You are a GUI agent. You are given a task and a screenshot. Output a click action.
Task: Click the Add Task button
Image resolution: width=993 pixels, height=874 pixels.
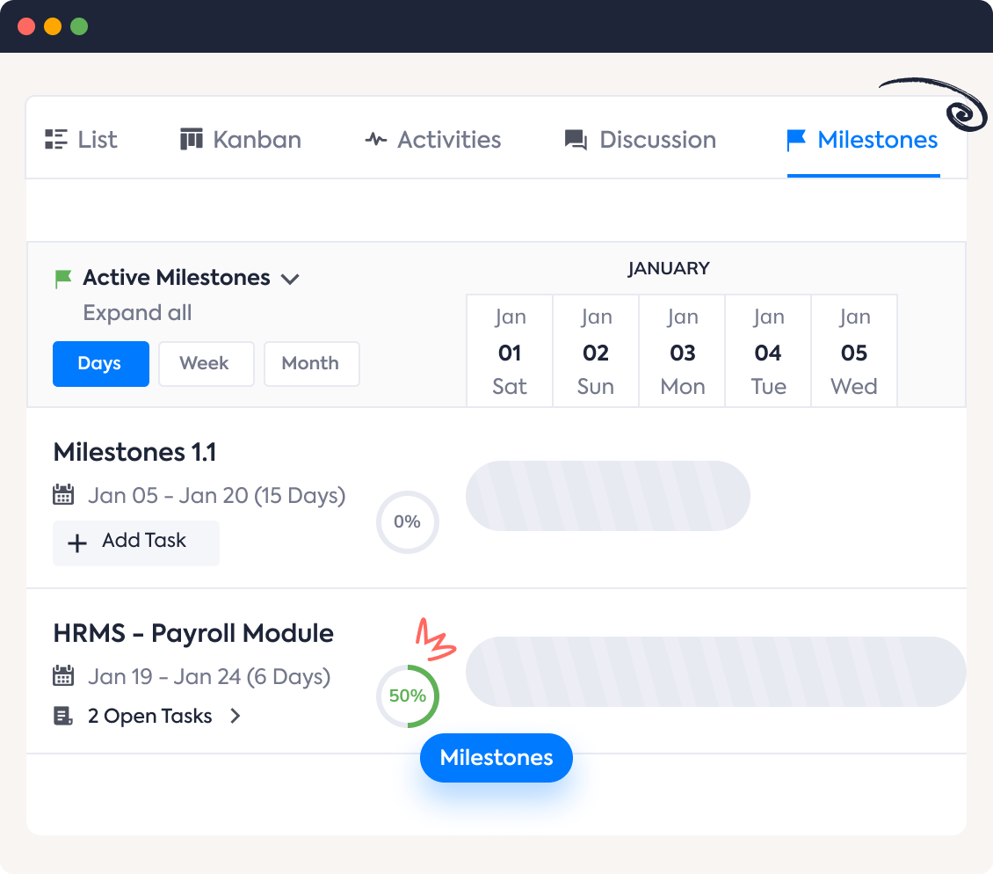pyautogui.click(x=135, y=543)
